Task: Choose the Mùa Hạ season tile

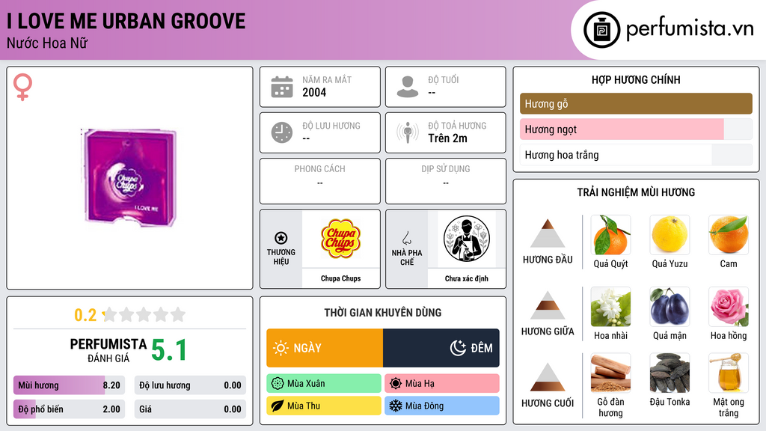Action: coord(442,384)
